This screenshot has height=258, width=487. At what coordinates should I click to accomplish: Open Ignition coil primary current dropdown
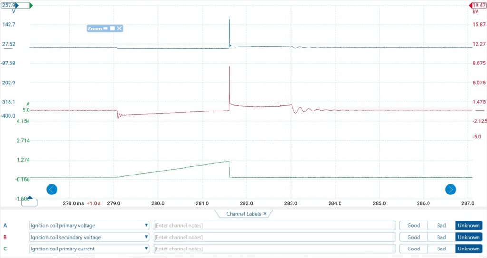click(146, 249)
